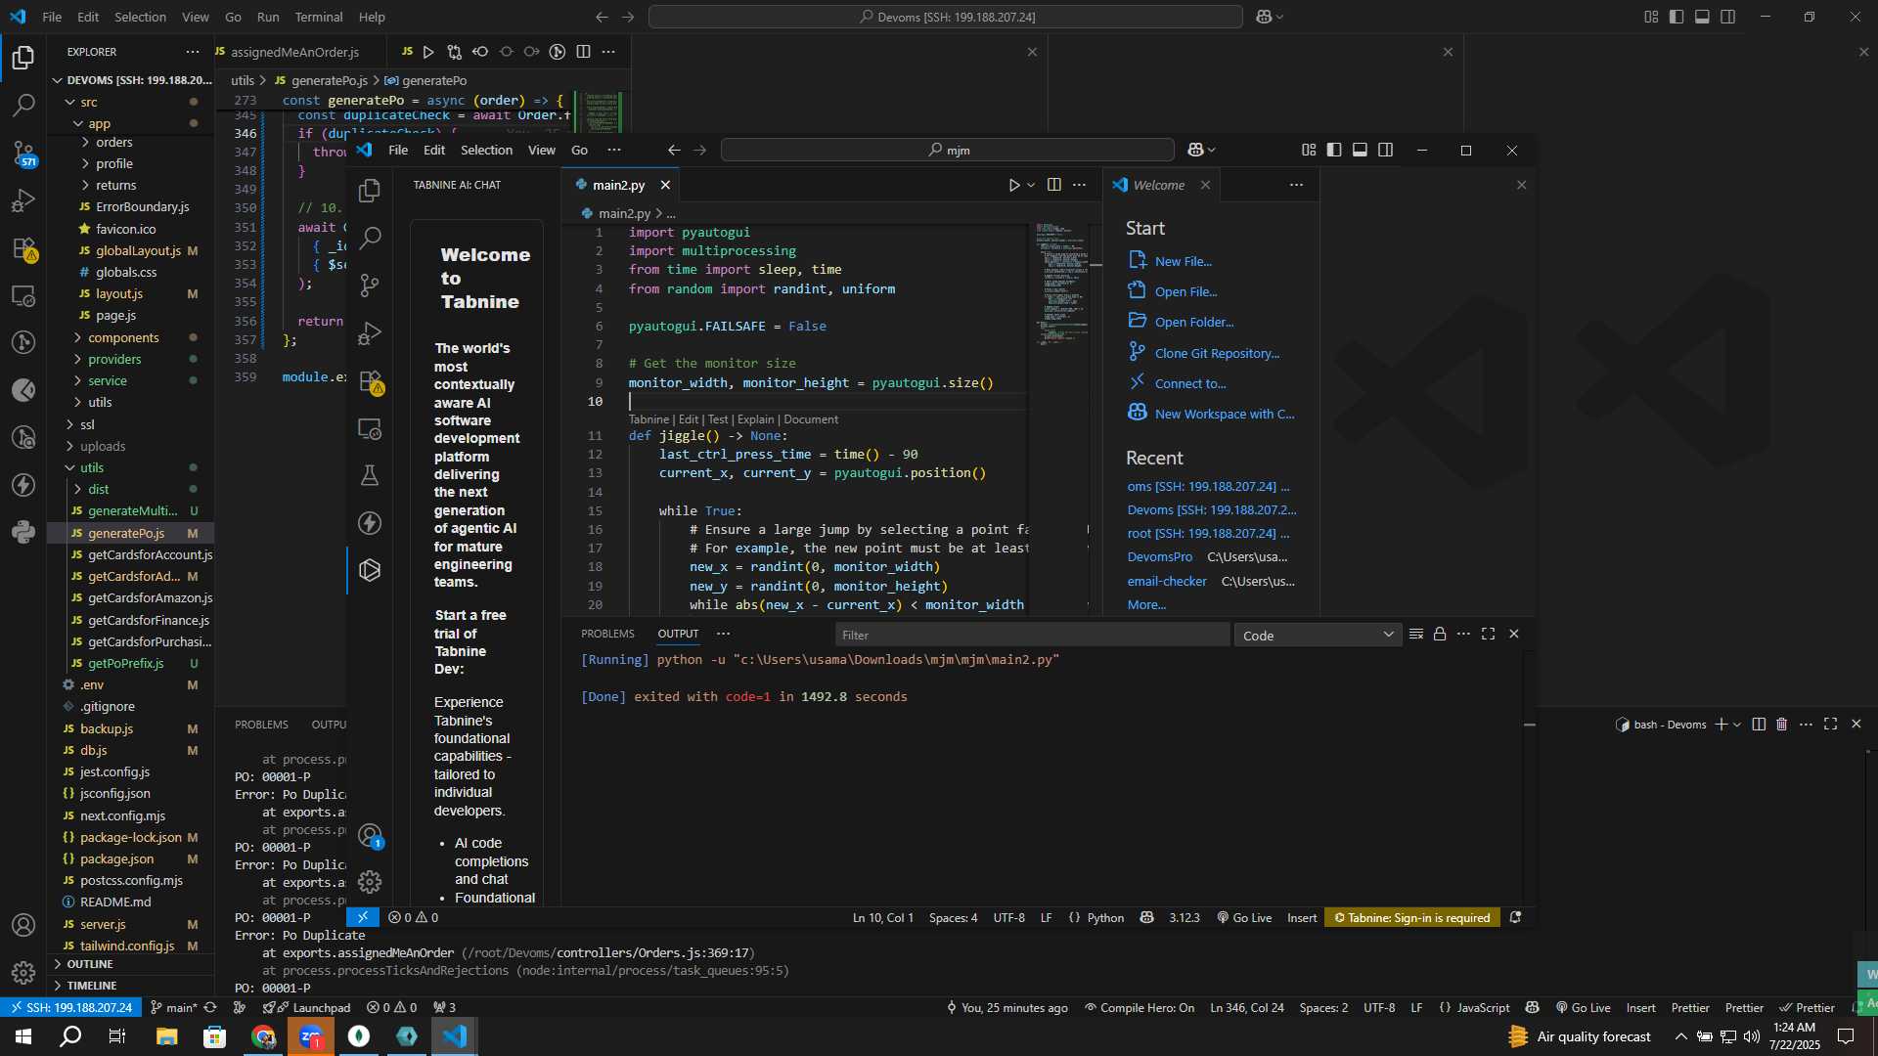This screenshot has height=1056, width=1878.
Task: Open Remote Explorer in Devoms activity bar
Action: [23, 295]
